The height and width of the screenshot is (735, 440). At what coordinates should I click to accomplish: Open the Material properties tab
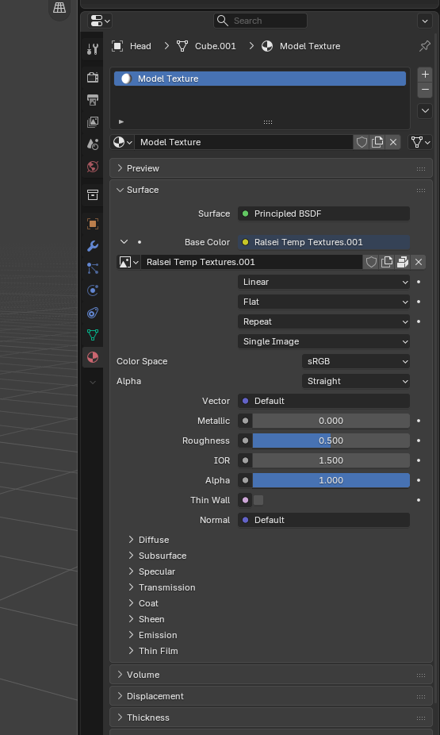[93, 357]
